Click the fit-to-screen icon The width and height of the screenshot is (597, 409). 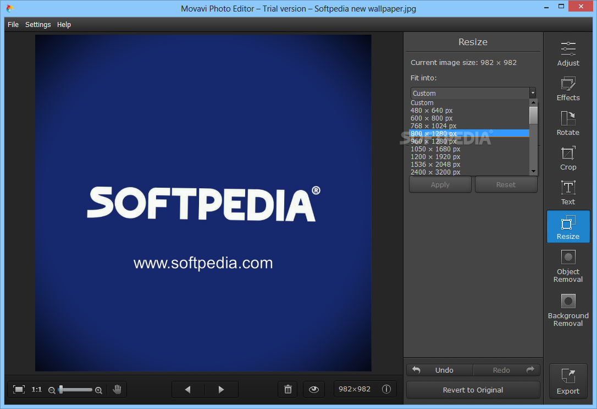point(19,389)
